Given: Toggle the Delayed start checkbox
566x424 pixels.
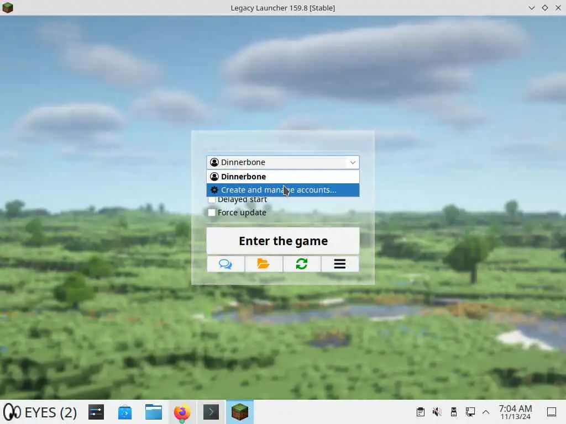Looking at the screenshot, I should click(212, 199).
